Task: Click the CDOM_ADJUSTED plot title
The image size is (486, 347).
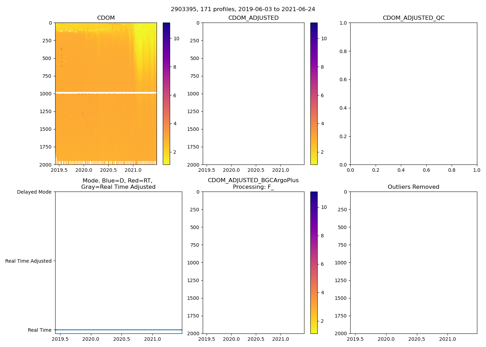Action: pyautogui.click(x=253, y=18)
